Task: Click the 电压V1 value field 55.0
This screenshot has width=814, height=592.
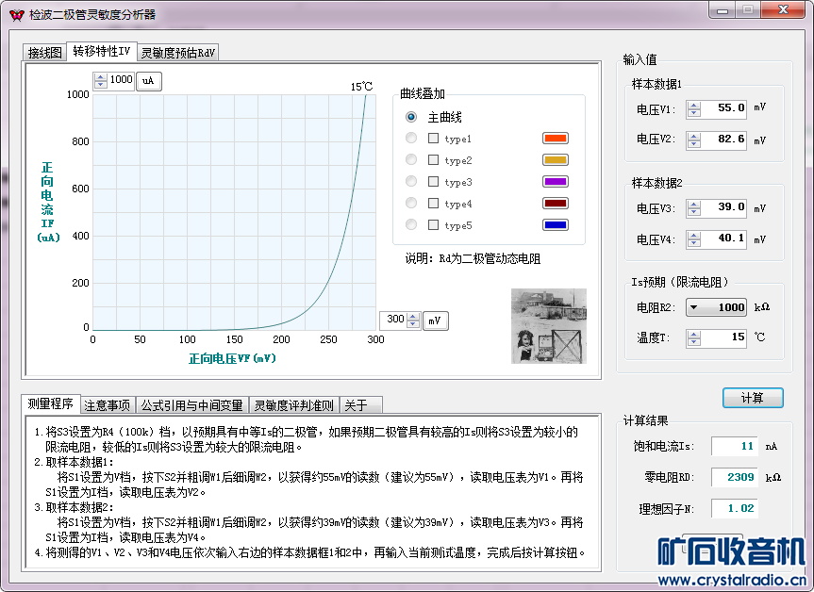Action: 723,109
